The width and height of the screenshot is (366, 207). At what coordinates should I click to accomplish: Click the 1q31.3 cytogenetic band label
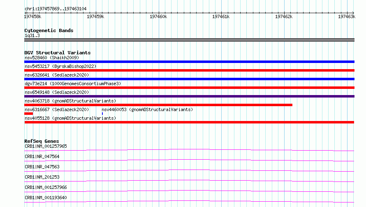[32, 35]
